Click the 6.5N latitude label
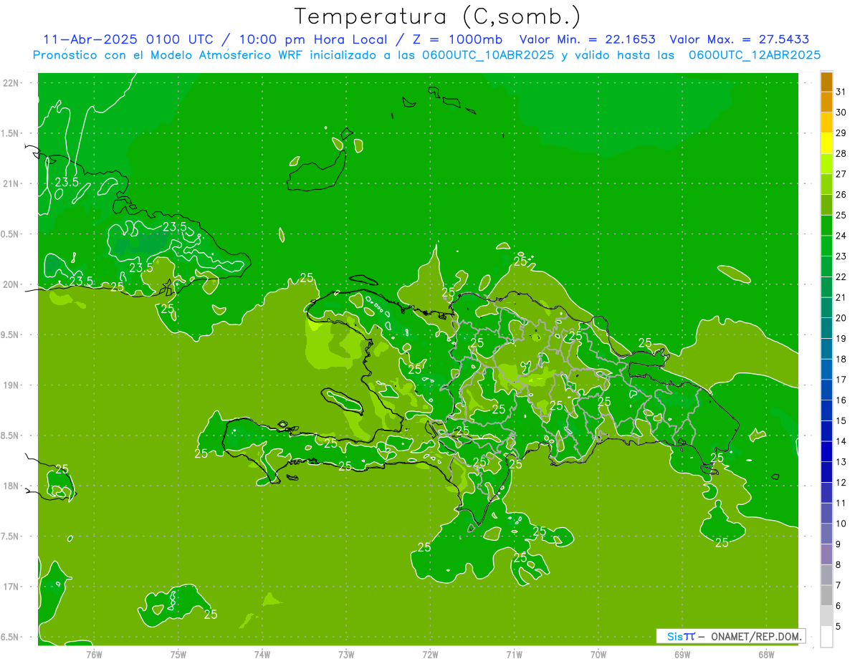Screen dimensions: 860x664 [11, 637]
